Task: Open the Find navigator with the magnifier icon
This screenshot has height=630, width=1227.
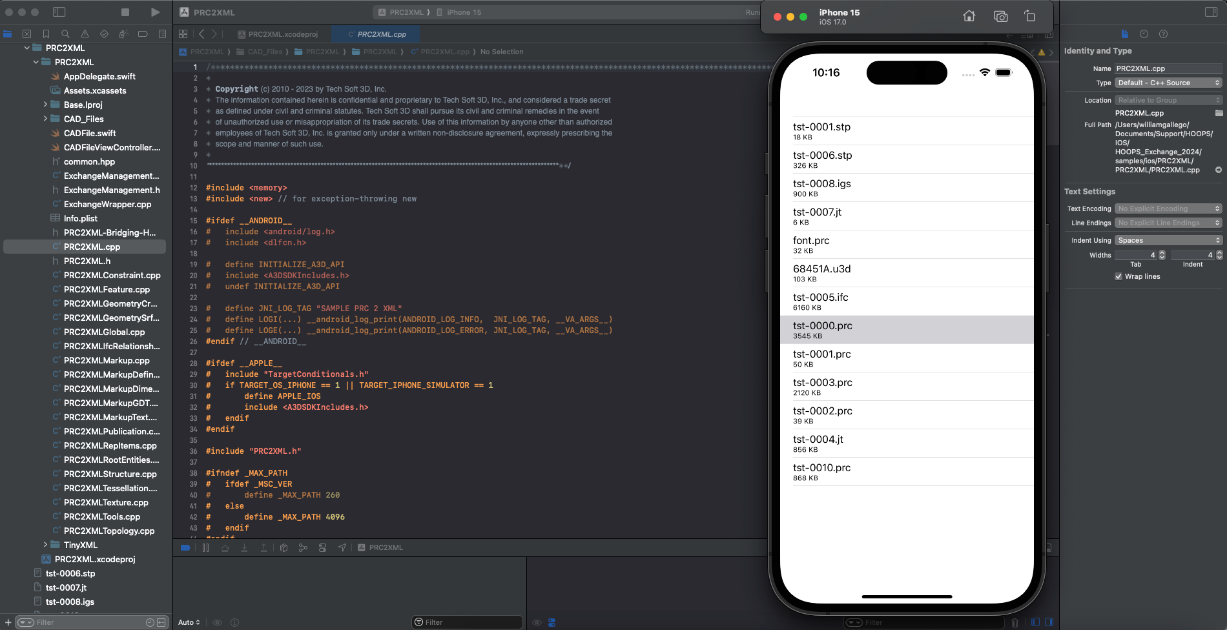Action: [65, 34]
